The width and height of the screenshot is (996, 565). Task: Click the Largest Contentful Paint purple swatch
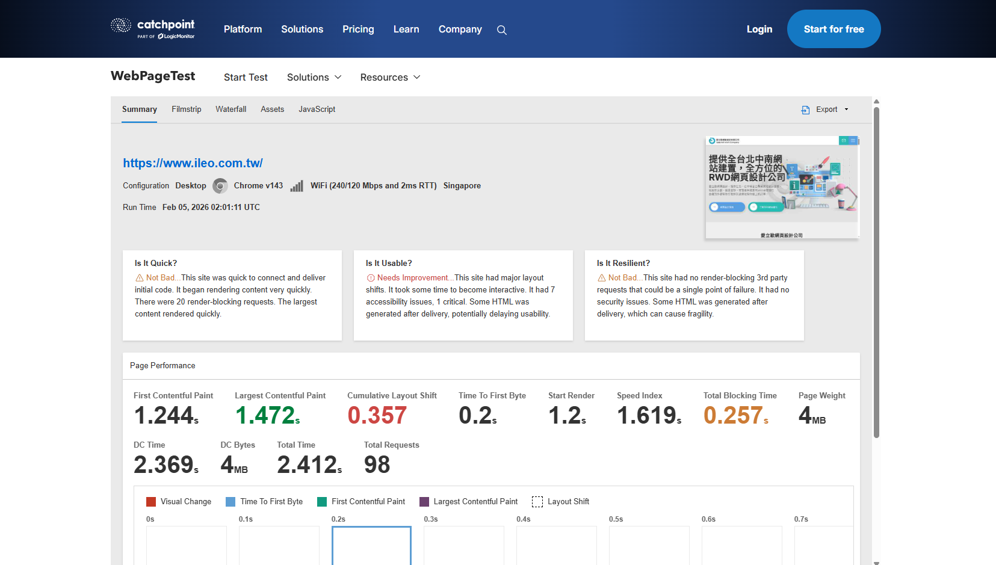click(x=424, y=502)
